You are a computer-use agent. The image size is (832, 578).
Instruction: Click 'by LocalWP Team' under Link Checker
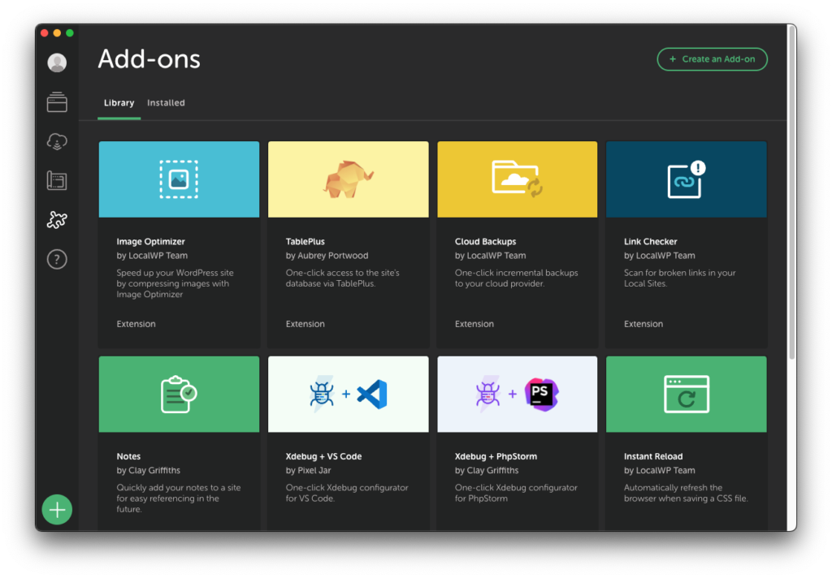(x=660, y=256)
